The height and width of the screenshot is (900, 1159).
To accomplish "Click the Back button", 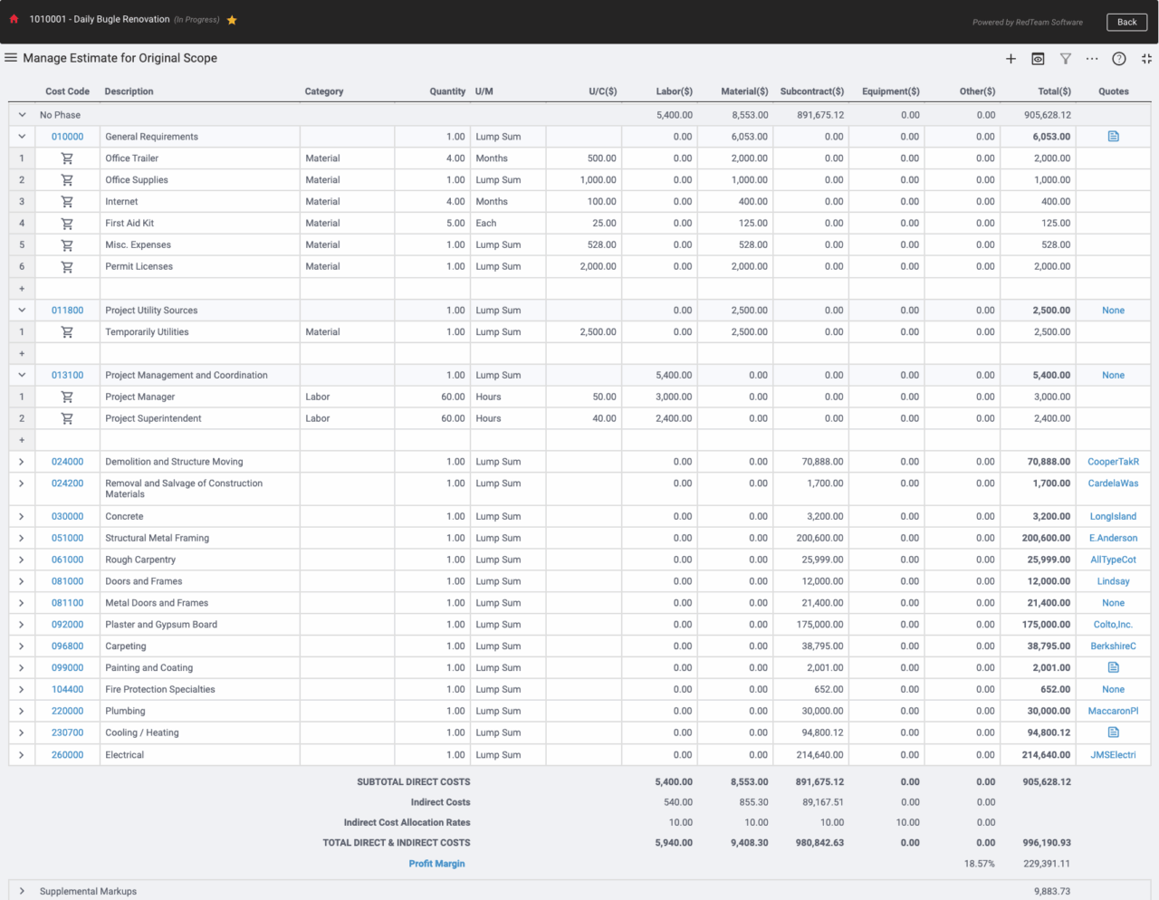I will (1126, 22).
